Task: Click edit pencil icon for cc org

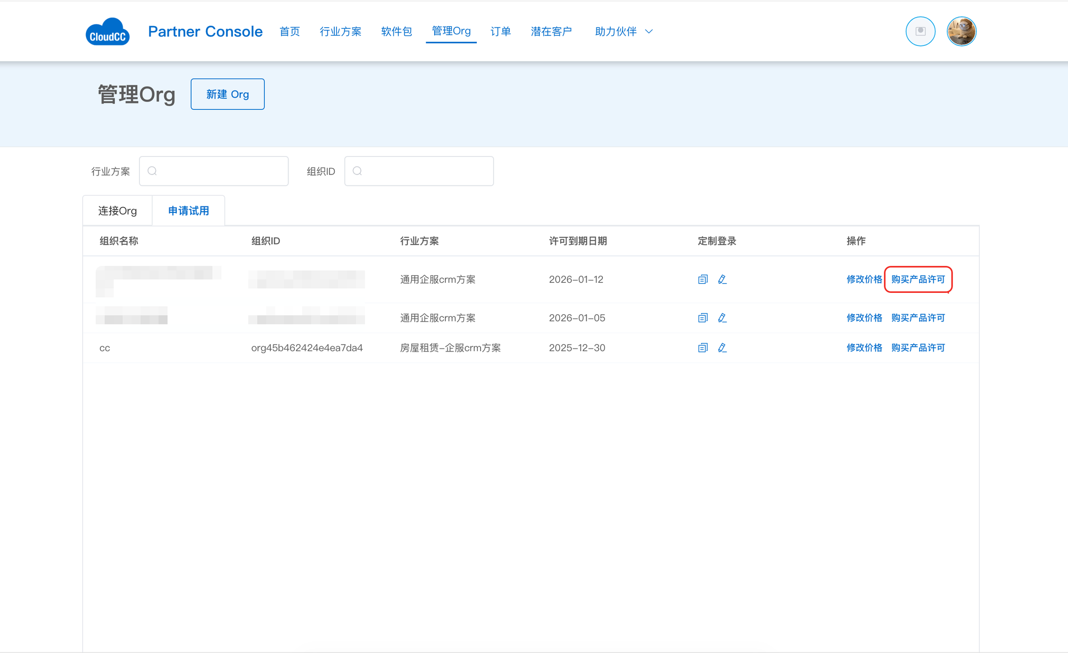Action: point(722,348)
